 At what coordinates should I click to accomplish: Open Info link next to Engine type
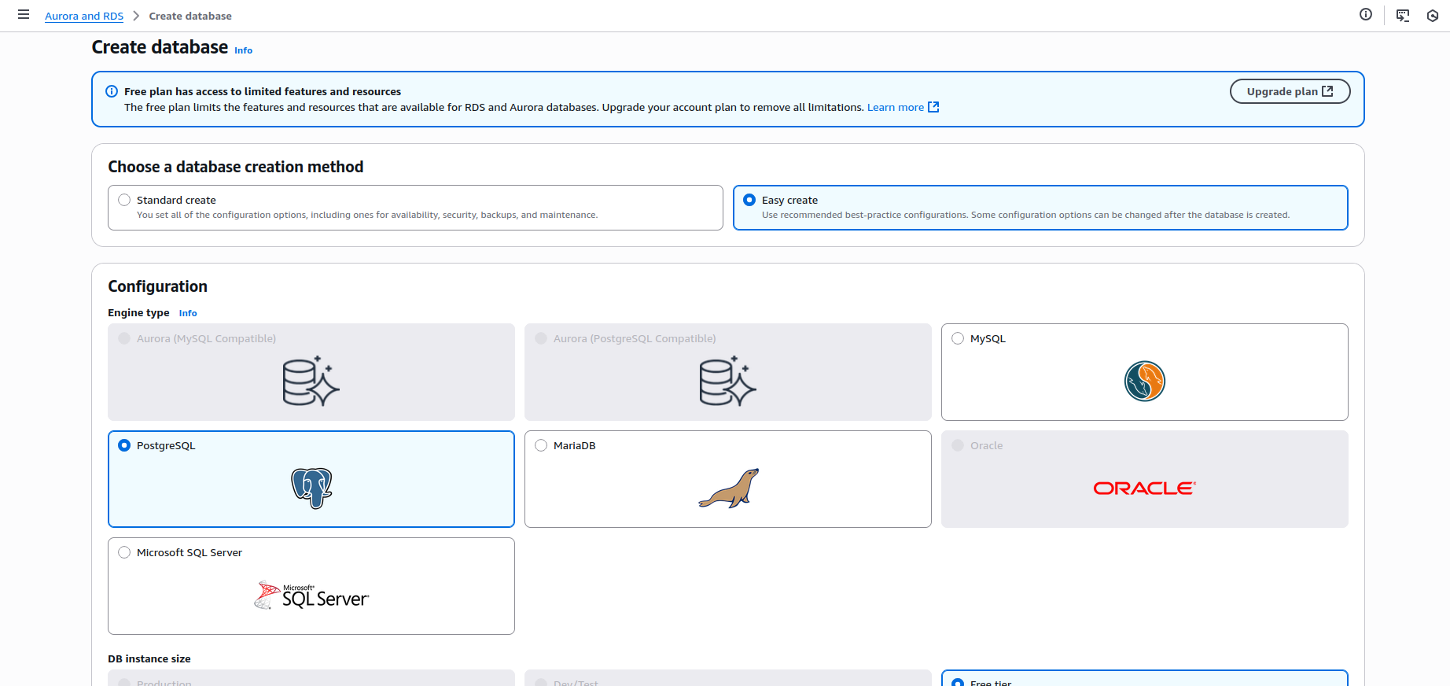(x=188, y=313)
